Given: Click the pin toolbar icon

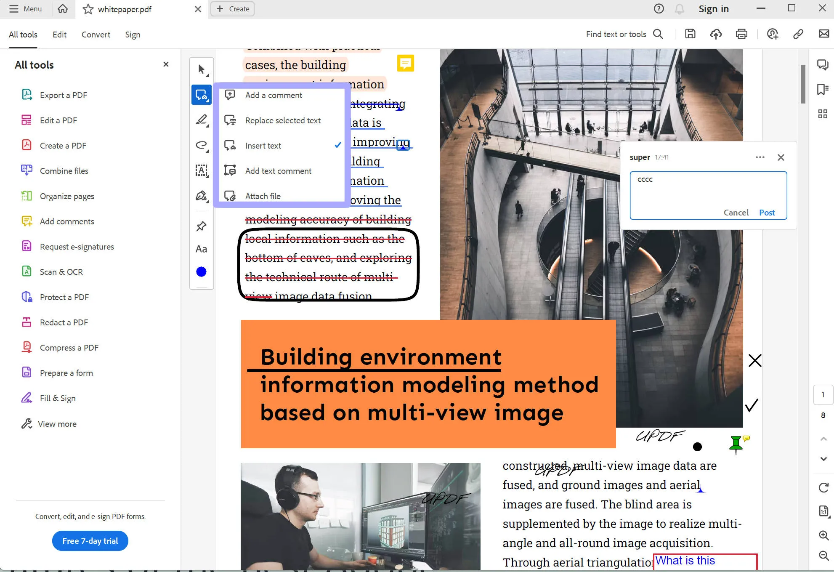Looking at the screenshot, I should [x=202, y=226].
